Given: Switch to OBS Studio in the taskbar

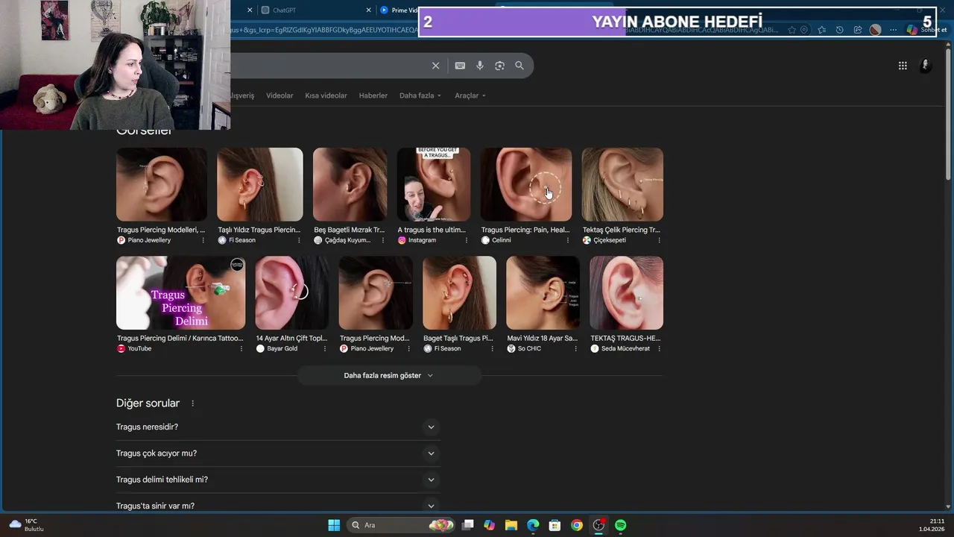Looking at the screenshot, I should point(598,525).
